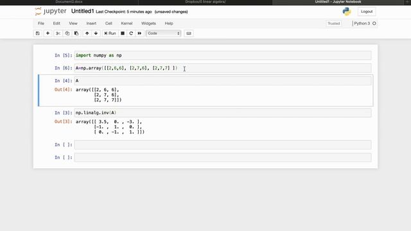Open the File menu
Viewport: 411px width, 231px height.
[41, 23]
